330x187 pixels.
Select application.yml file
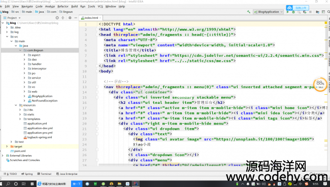pyautogui.click(x=37, y=124)
